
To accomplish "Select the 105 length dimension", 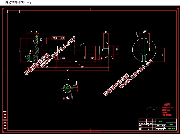I will [x=78, y=64].
